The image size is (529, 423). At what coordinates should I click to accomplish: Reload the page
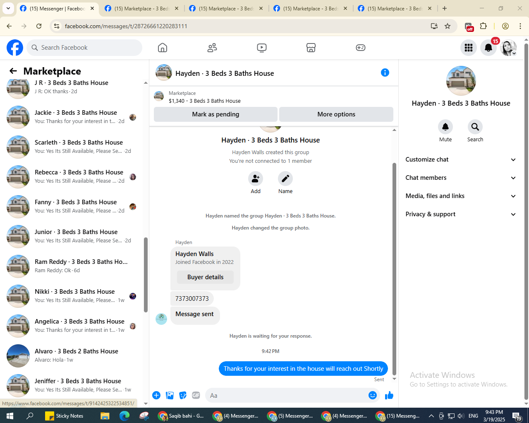pos(39,26)
